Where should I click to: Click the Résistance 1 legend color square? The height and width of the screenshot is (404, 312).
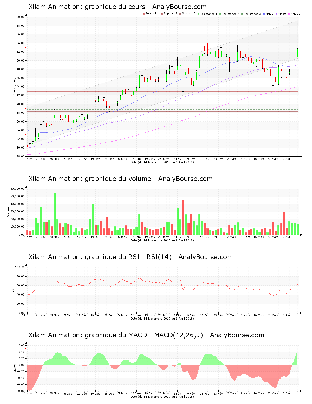[198, 14]
